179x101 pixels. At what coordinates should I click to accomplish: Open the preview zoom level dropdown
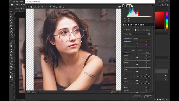(38, 92)
